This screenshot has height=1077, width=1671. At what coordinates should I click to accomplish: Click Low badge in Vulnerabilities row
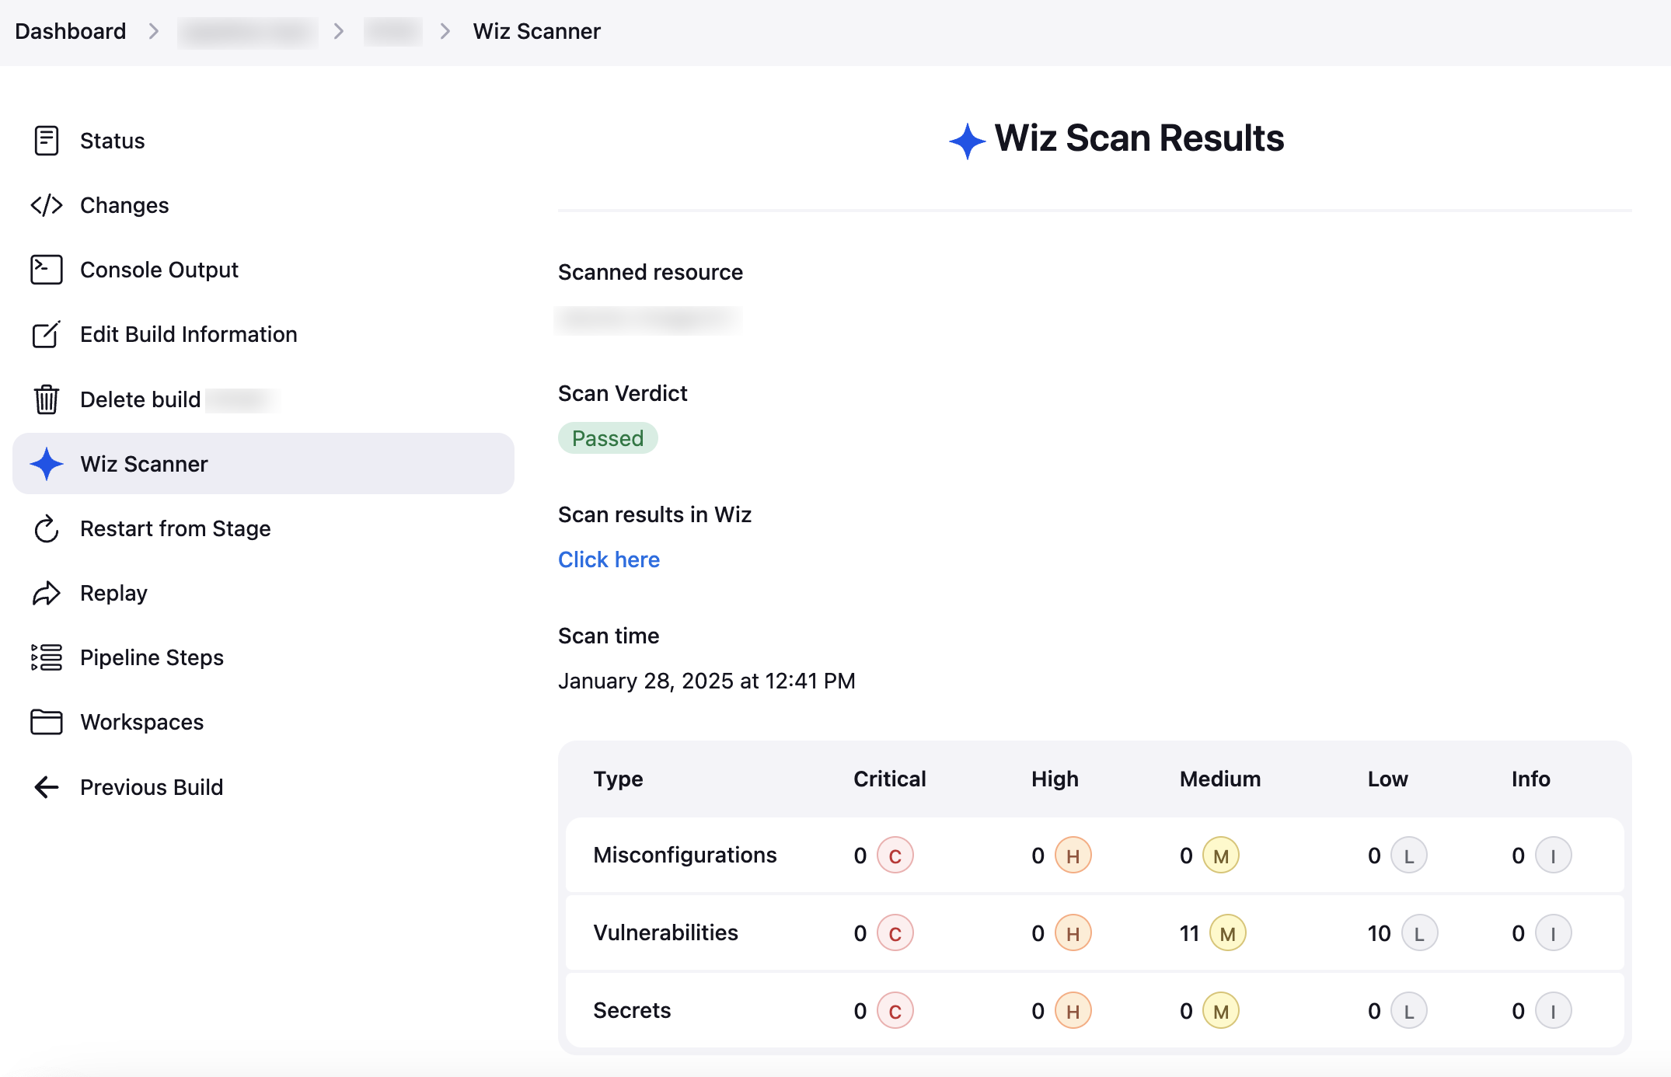(1420, 933)
